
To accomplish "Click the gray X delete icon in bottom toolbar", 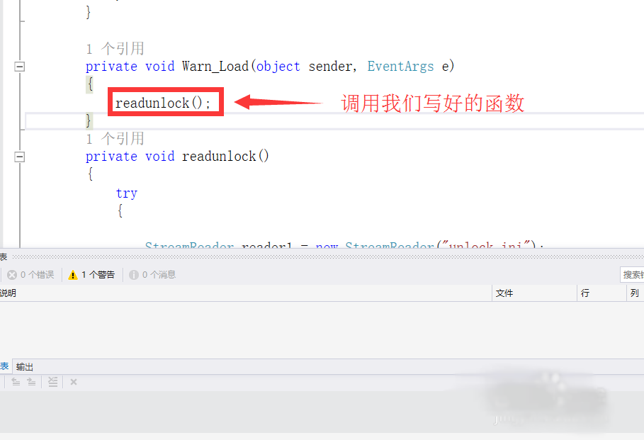I will tap(74, 382).
